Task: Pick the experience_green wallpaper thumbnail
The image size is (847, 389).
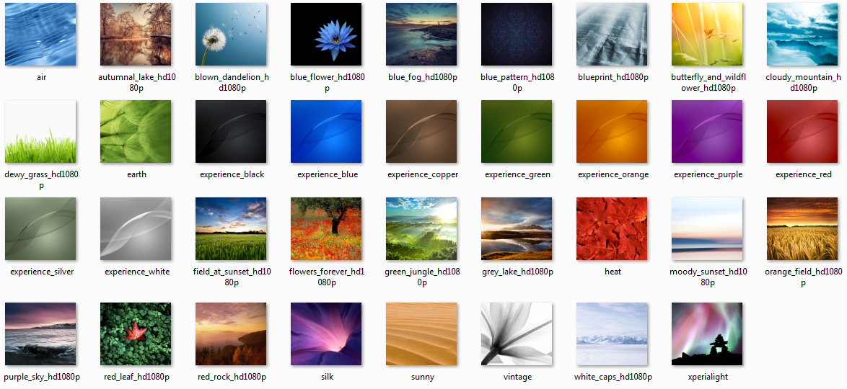Action: pos(517,131)
